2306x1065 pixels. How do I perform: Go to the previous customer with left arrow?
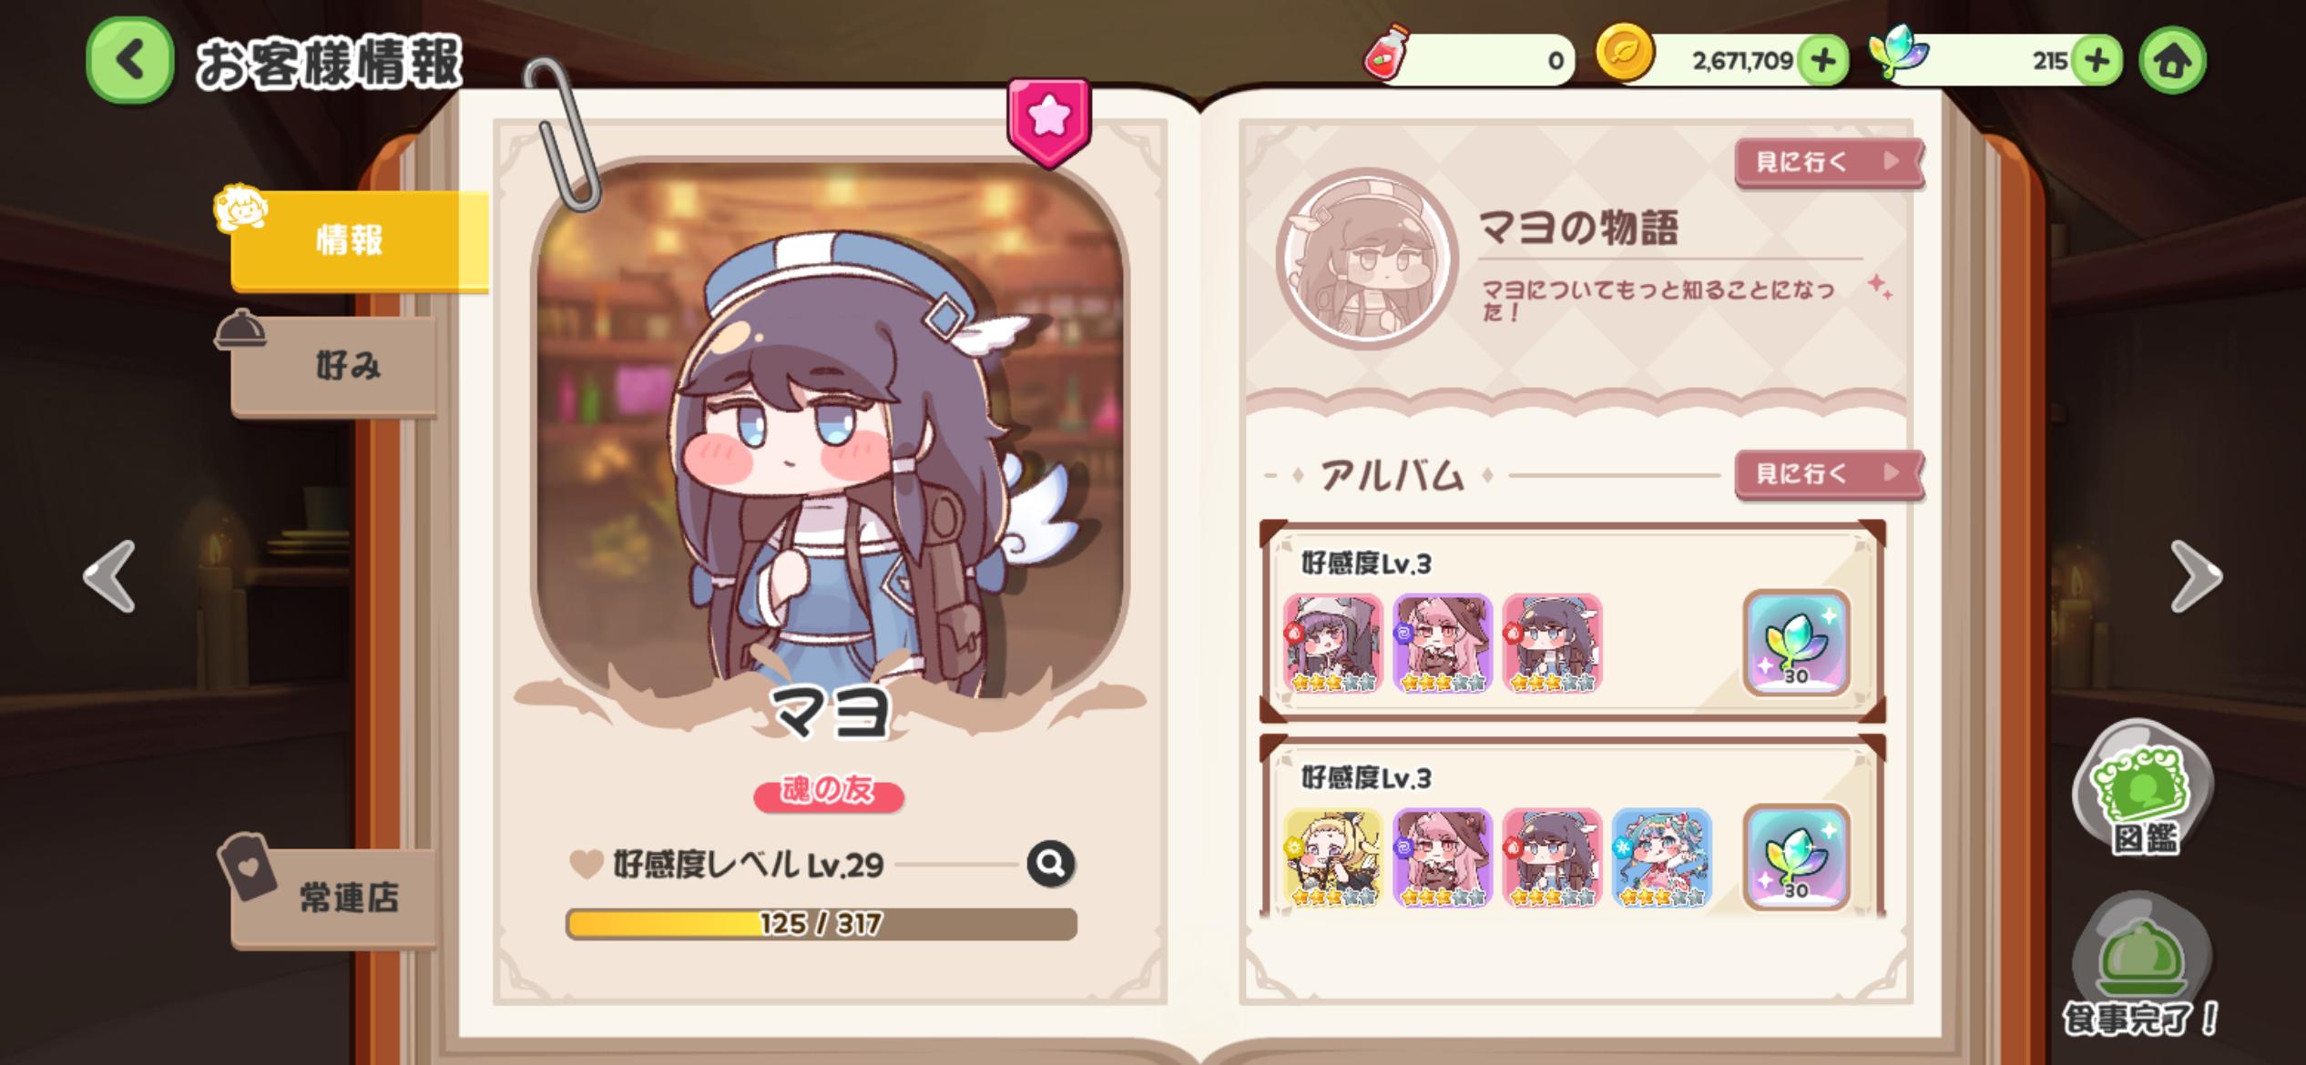[x=109, y=576]
